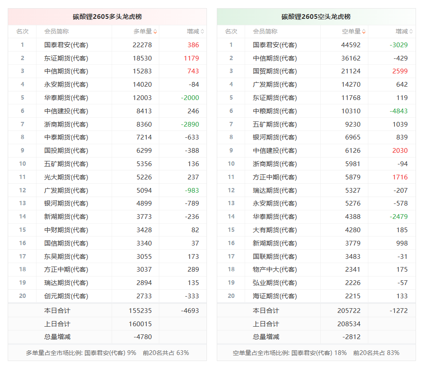The height and width of the screenshot is (367, 422).
Task: Sort long table by 多单量 arrow icon
Action: pos(155,32)
